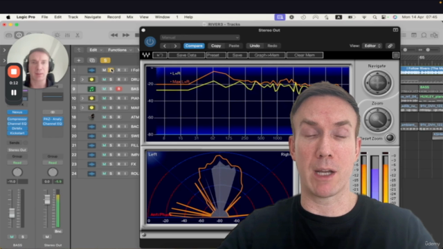The image size is (443, 249).
Task: Open the Window menu
Action: [162, 17]
